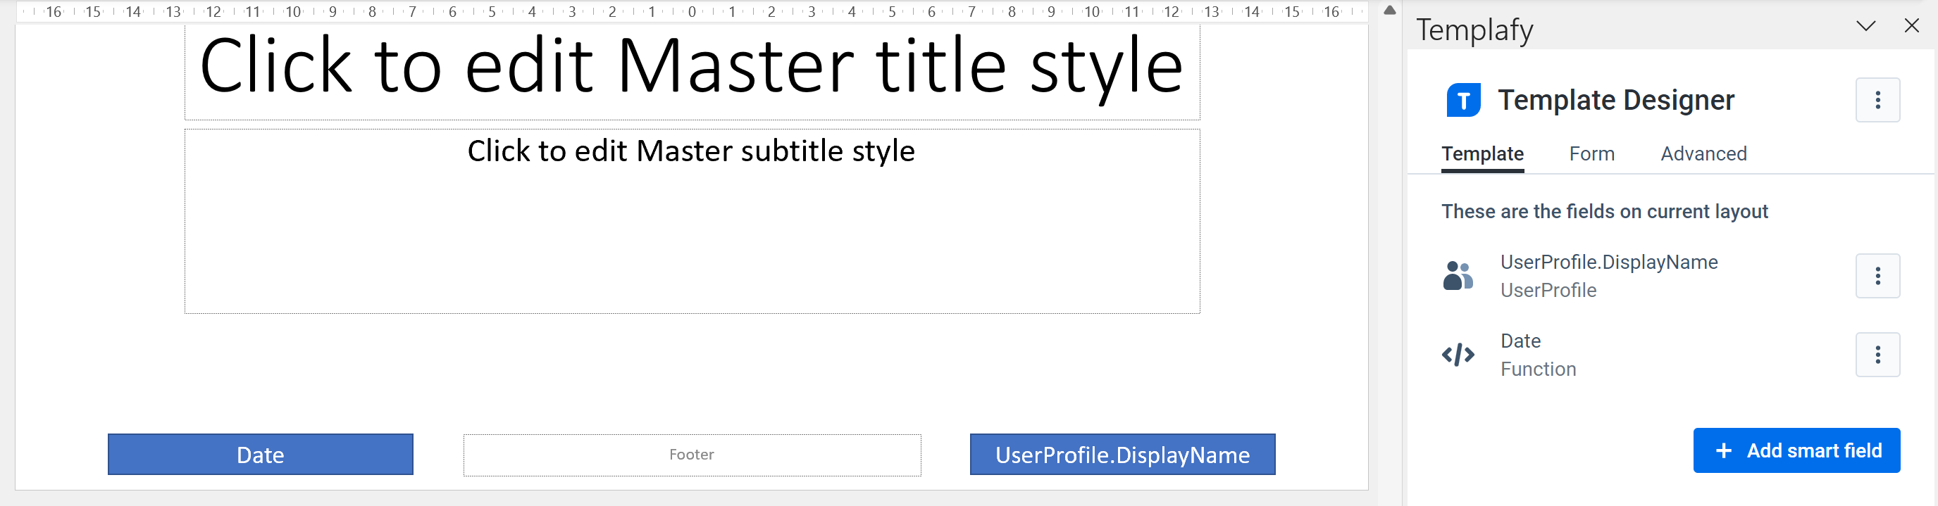
Task: Collapse the Templafy panel with the chevron
Action: click(x=1867, y=25)
